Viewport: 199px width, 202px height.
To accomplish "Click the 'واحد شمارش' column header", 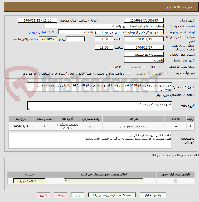I will tap(91, 119).
